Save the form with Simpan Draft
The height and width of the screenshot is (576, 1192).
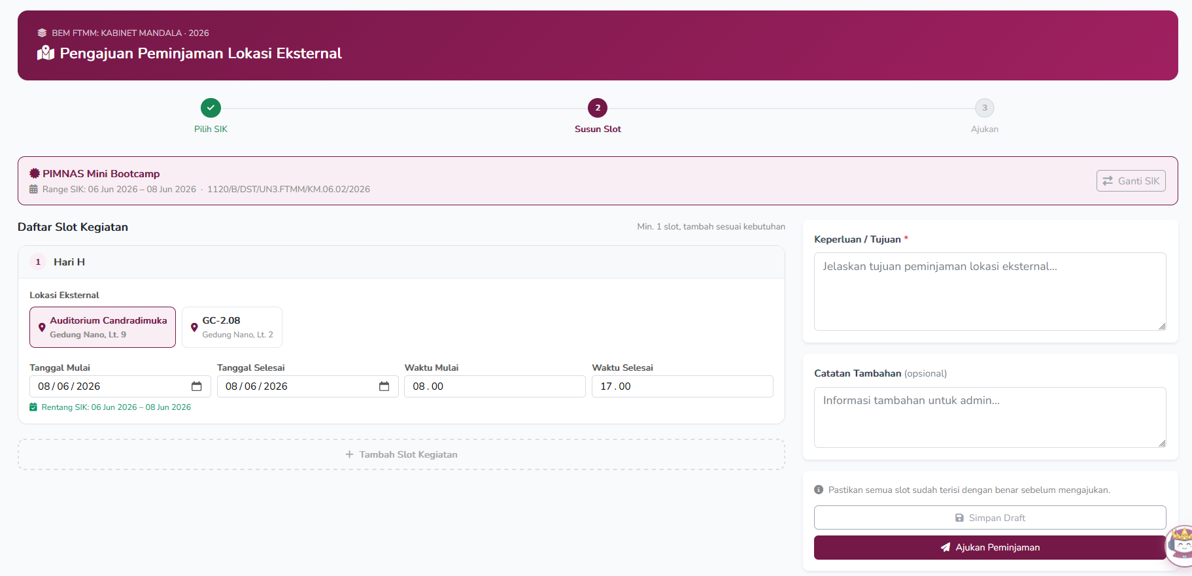click(990, 518)
